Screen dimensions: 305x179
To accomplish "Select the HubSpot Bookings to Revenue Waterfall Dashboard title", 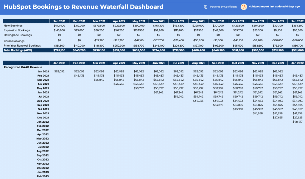I will tap(84, 7).
